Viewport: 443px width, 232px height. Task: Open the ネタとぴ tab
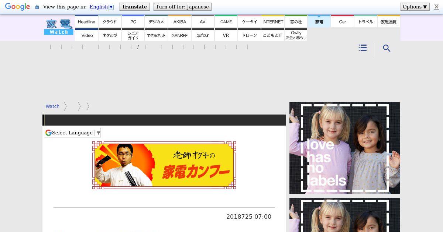point(110,35)
